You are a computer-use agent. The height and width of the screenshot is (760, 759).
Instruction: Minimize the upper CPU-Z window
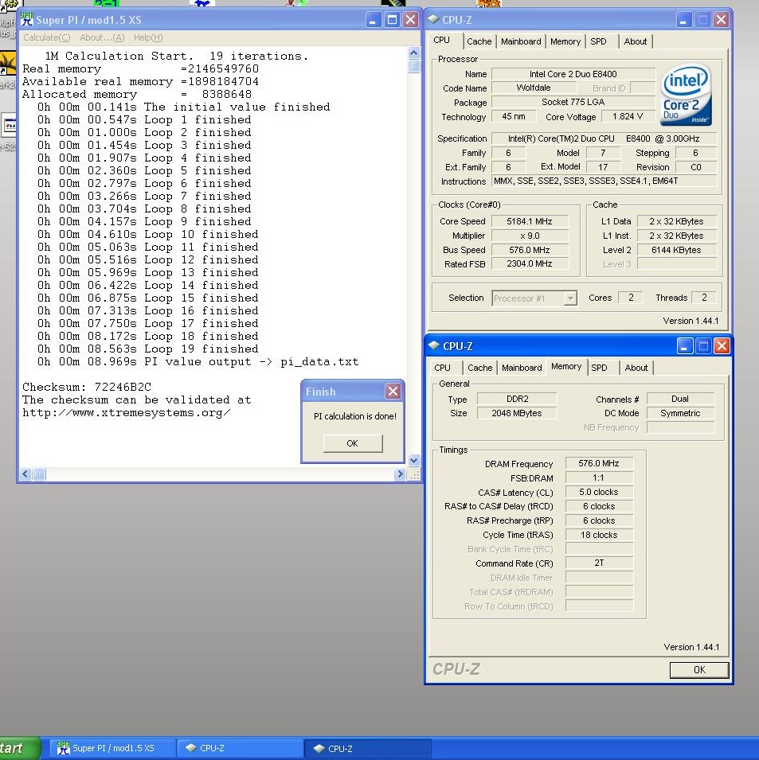[684, 20]
